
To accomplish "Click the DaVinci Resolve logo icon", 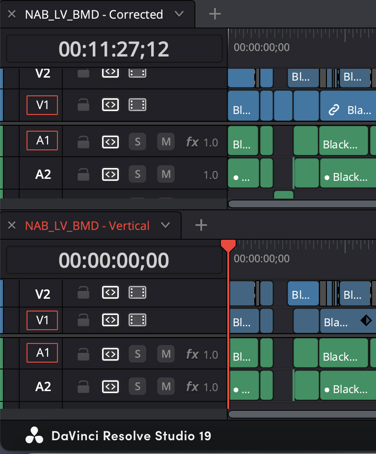I will click(x=34, y=435).
